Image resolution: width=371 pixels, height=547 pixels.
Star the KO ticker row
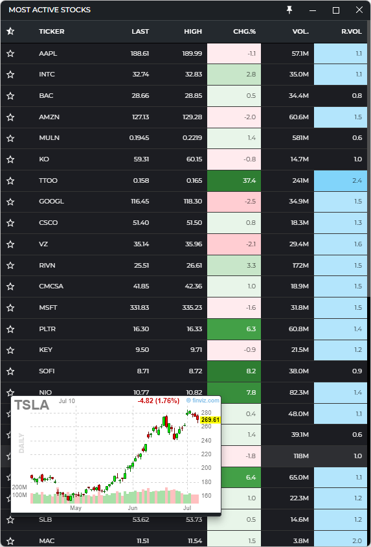click(x=10, y=159)
